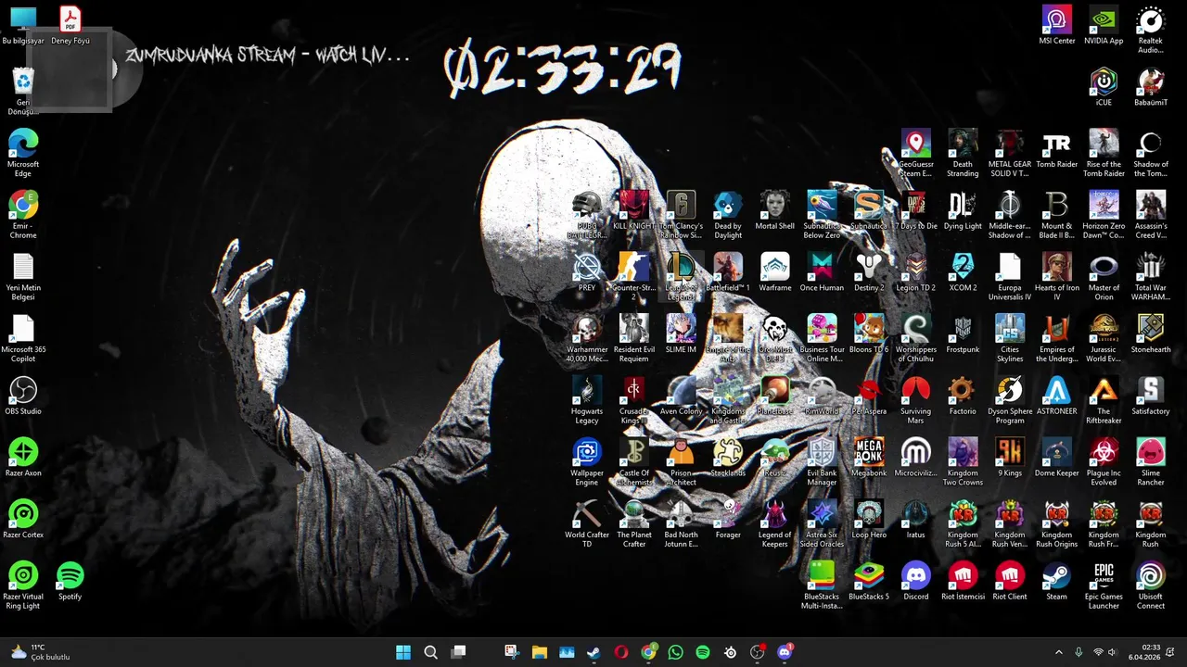
Task: Open volume control in tray
Action: [x=1113, y=652]
